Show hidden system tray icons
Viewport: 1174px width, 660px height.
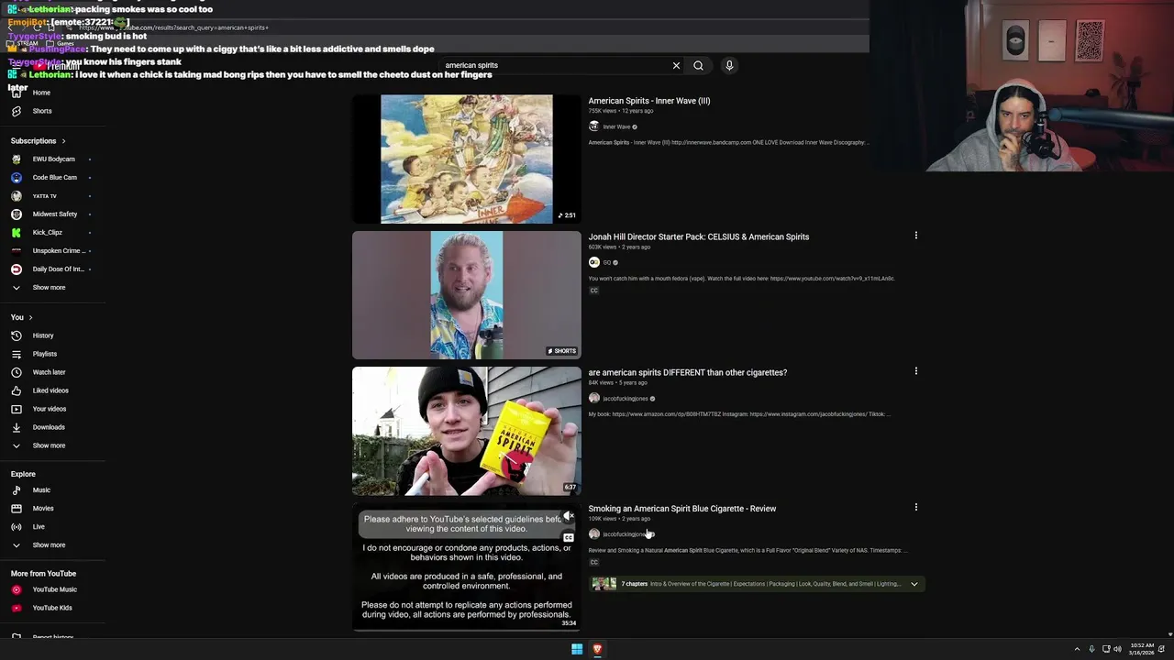pyautogui.click(x=1077, y=649)
